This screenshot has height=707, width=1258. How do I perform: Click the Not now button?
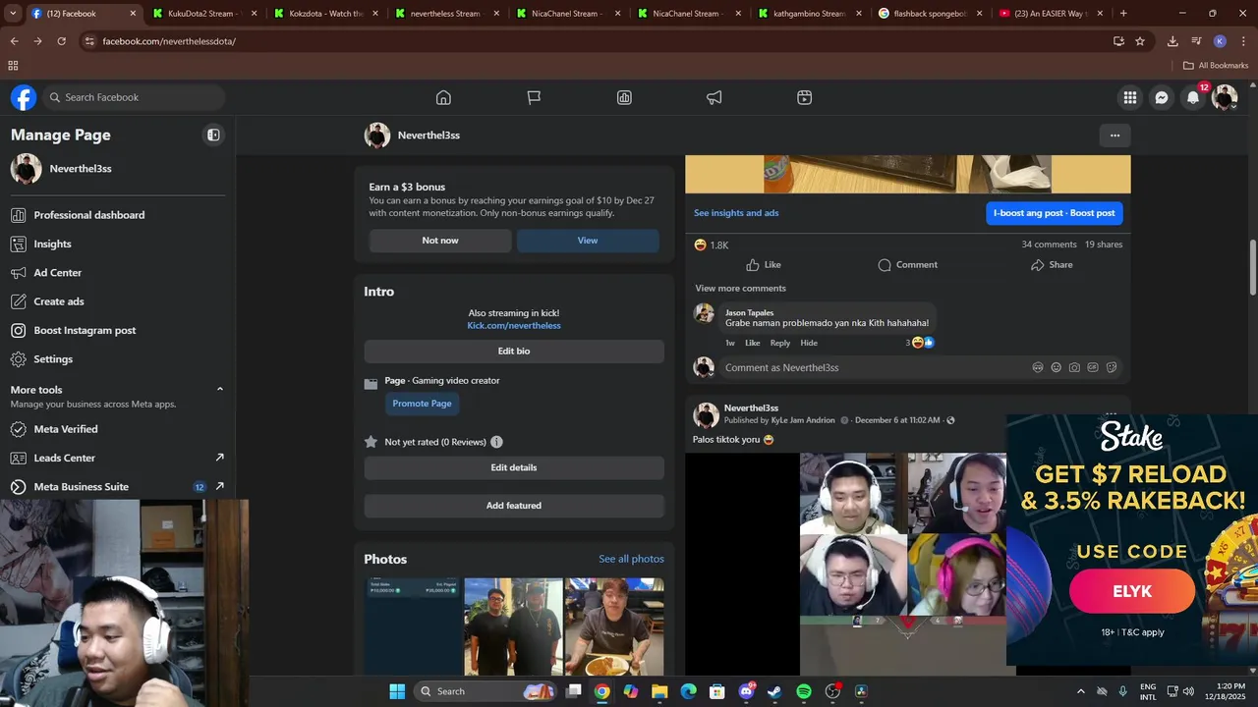pyautogui.click(x=440, y=241)
